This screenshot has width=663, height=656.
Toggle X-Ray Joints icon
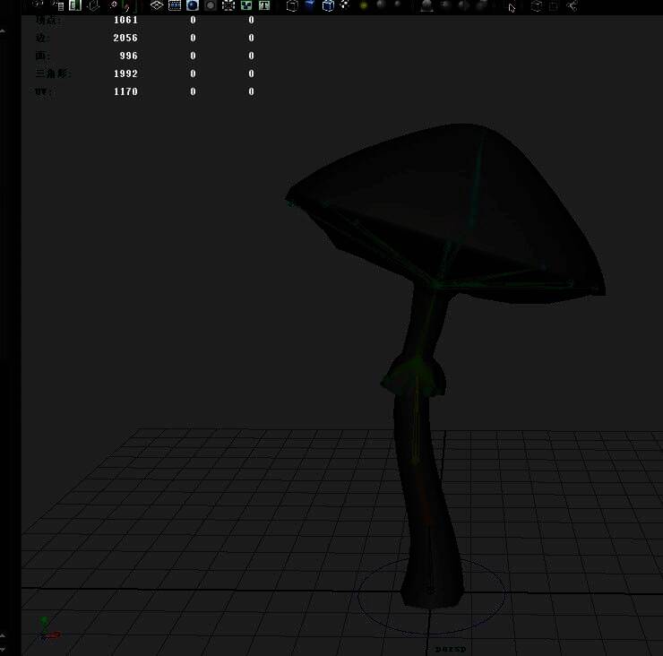click(x=572, y=5)
